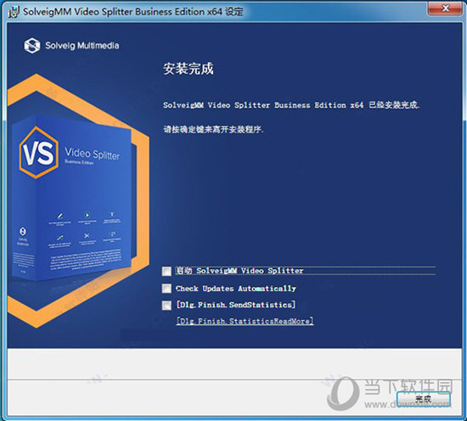
Task: Click the 请按确定键来离开安装程序 text
Action: [213, 130]
